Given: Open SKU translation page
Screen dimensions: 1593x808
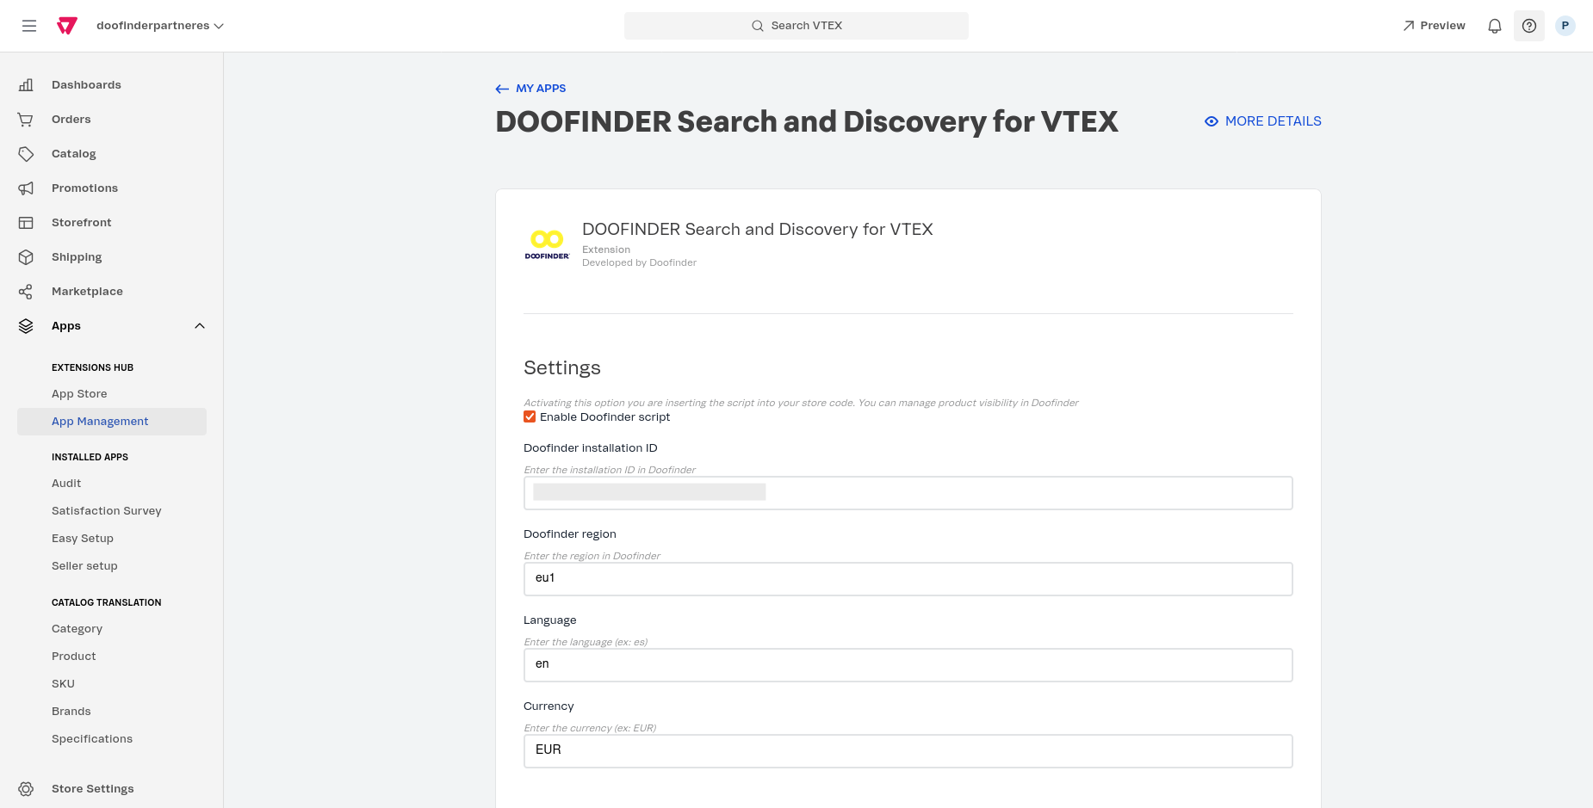Looking at the screenshot, I should [x=63, y=684].
